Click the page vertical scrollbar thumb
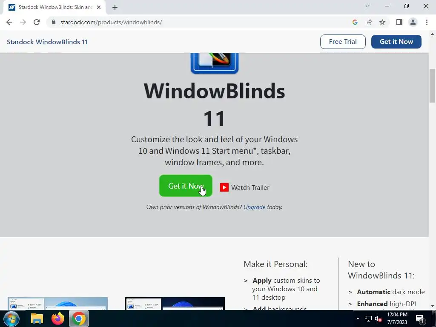The width and height of the screenshot is (436, 327). (x=433, y=86)
